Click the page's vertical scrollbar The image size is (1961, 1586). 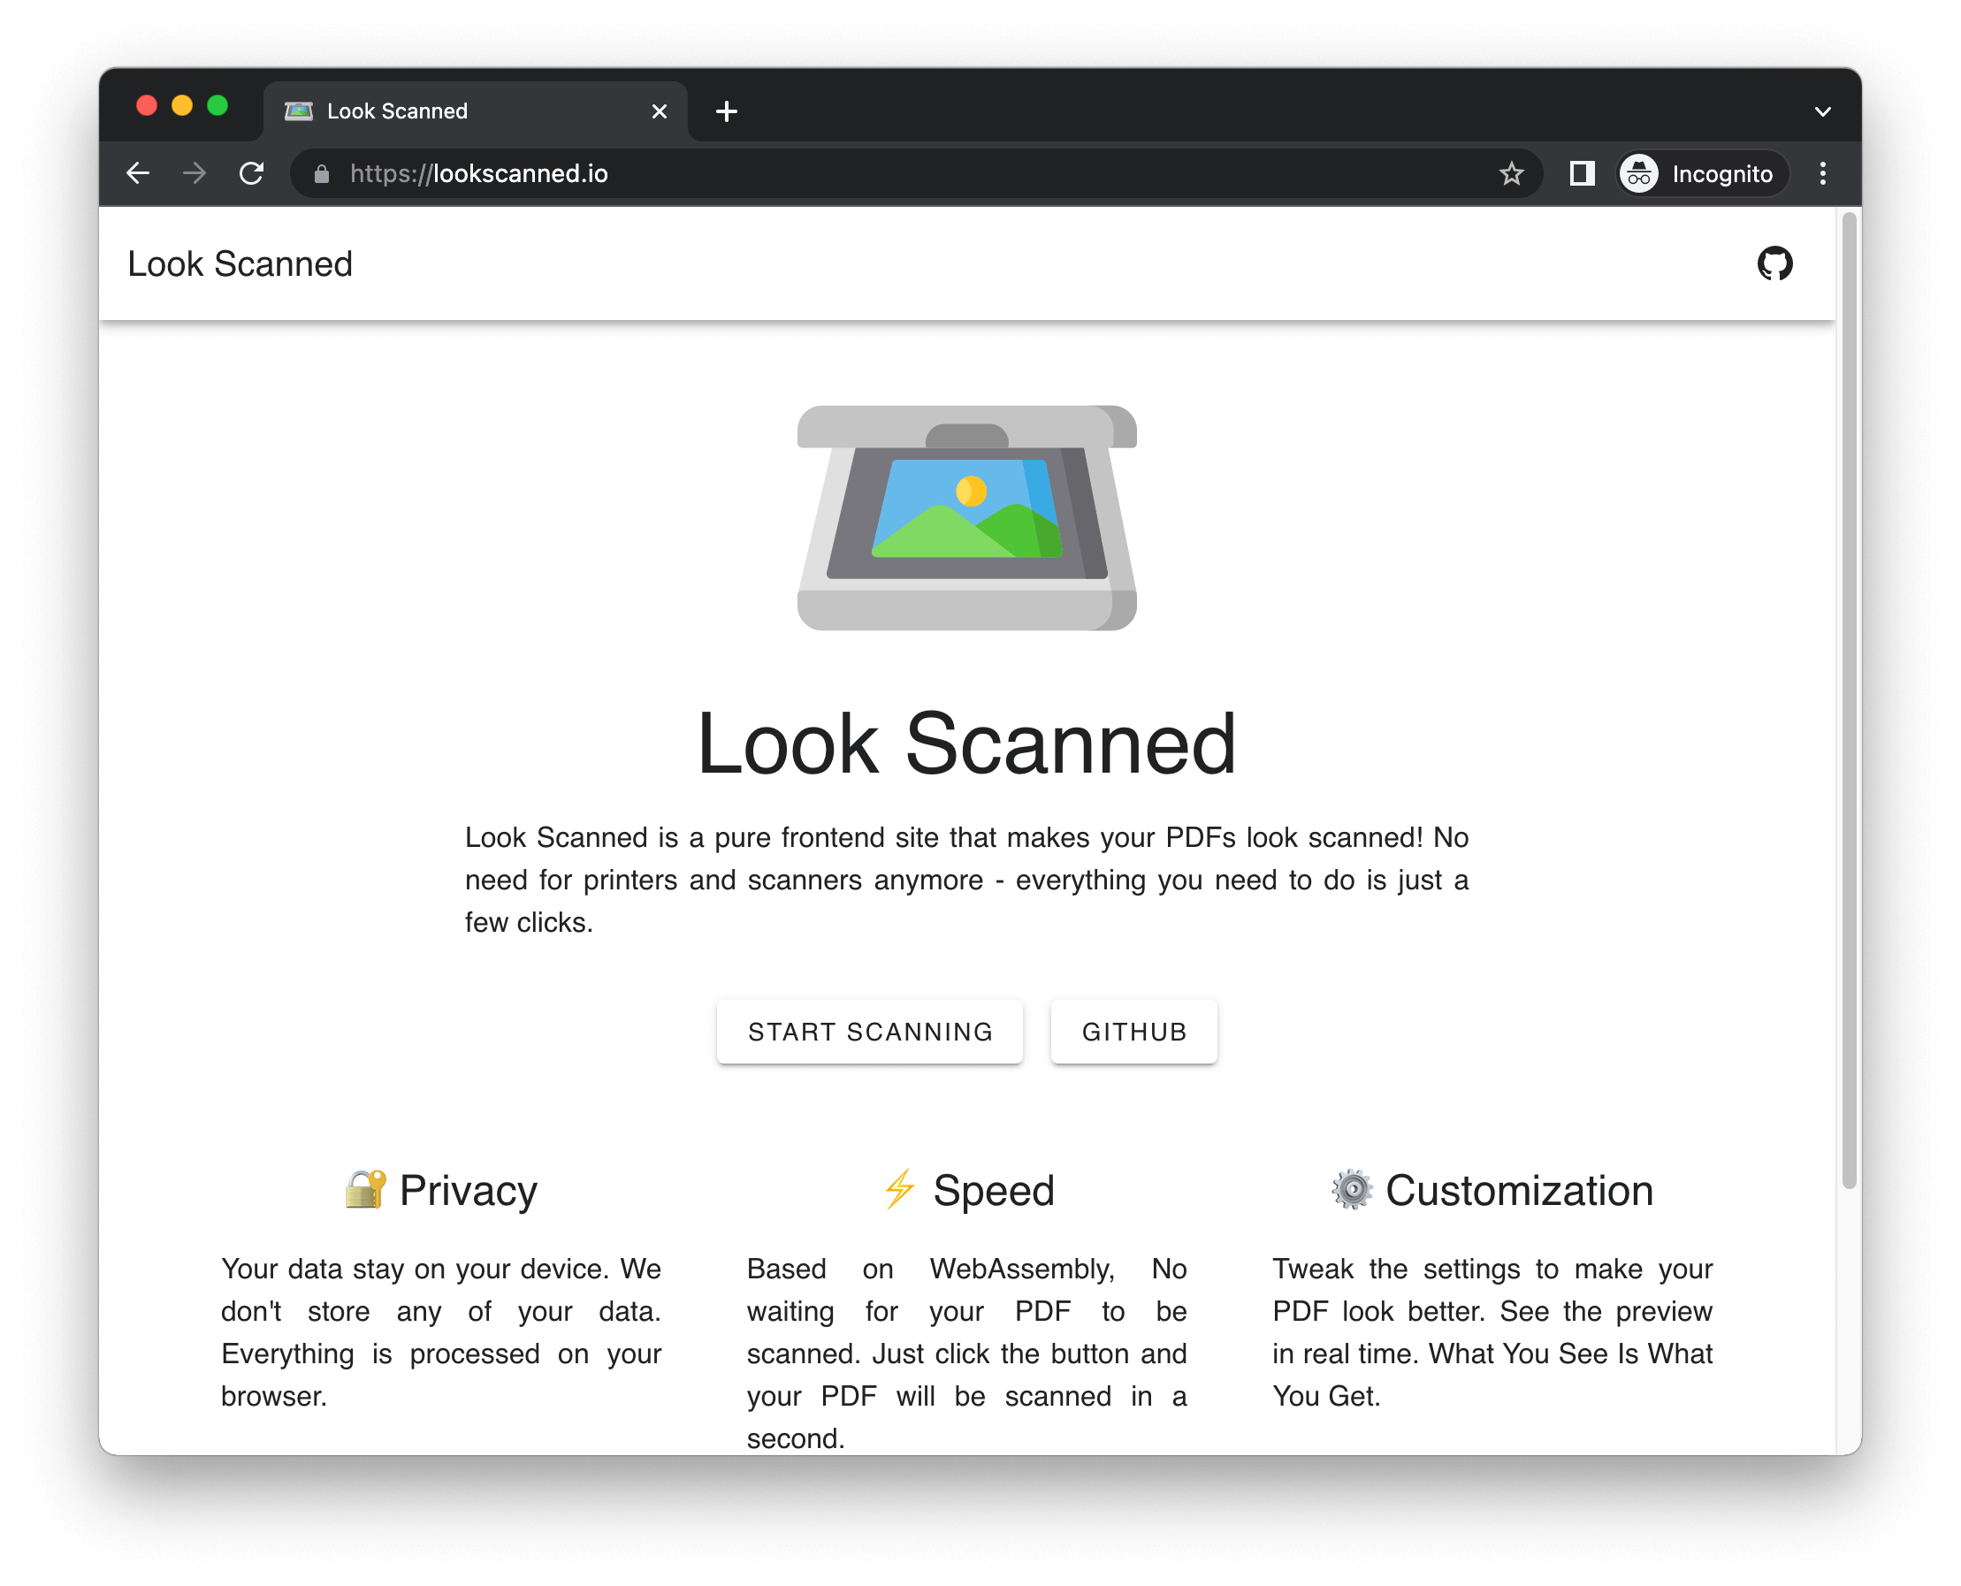coord(1848,699)
